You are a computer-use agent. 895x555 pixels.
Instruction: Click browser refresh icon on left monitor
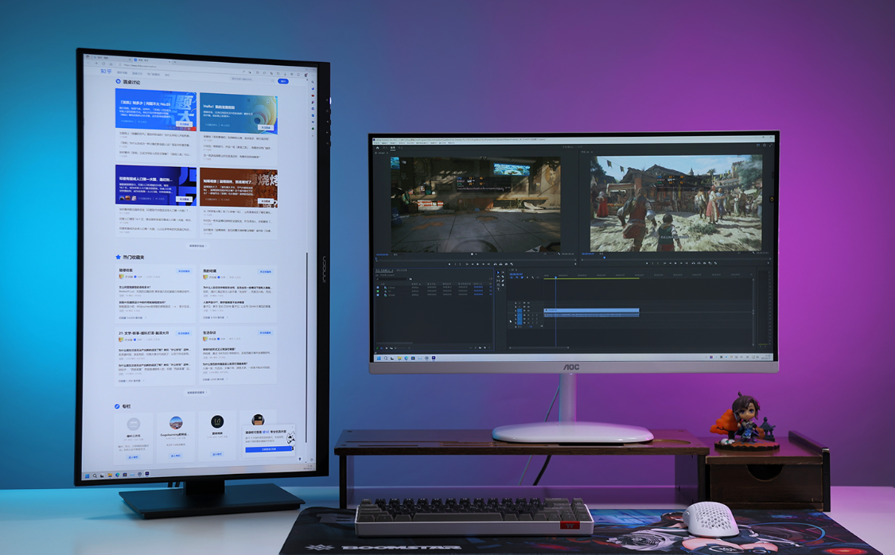[103, 64]
